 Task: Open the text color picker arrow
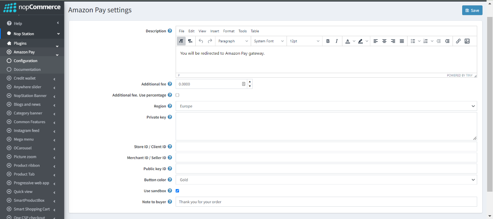click(x=354, y=41)
